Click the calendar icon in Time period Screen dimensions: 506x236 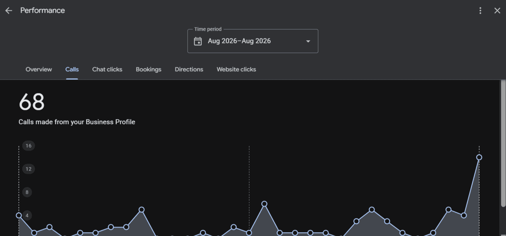click(x=198, y=41)
